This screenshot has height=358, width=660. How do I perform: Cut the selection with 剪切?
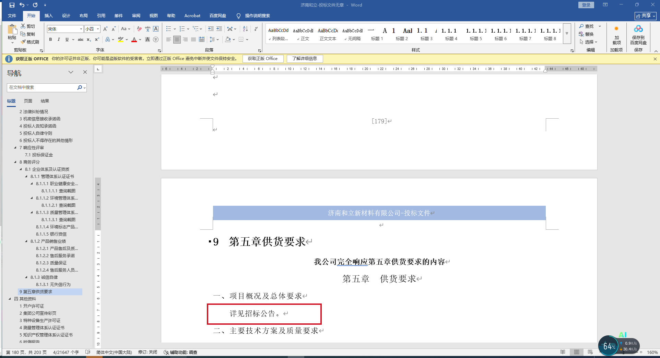[28, 26]
